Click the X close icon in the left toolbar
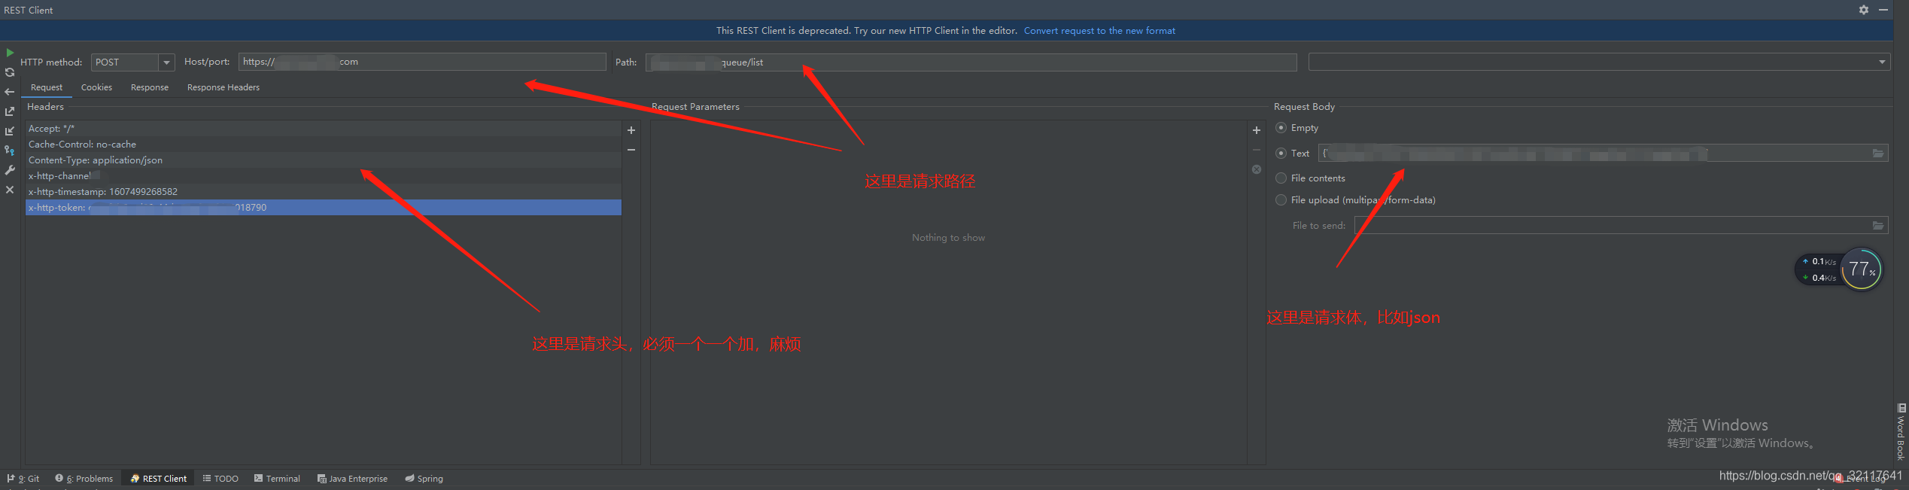This screenshot has width=1909, height=490. point(10,190)
